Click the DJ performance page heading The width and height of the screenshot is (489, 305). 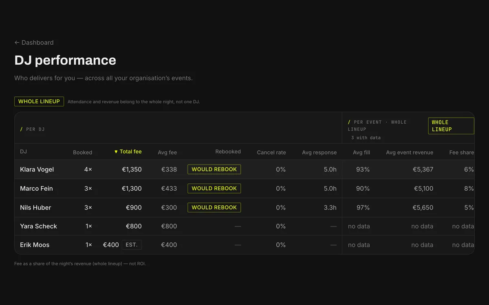(65, 60)
